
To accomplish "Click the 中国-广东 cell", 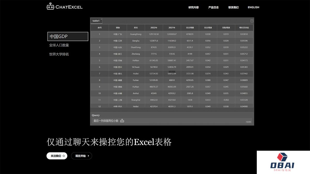I will pos(118,34).
